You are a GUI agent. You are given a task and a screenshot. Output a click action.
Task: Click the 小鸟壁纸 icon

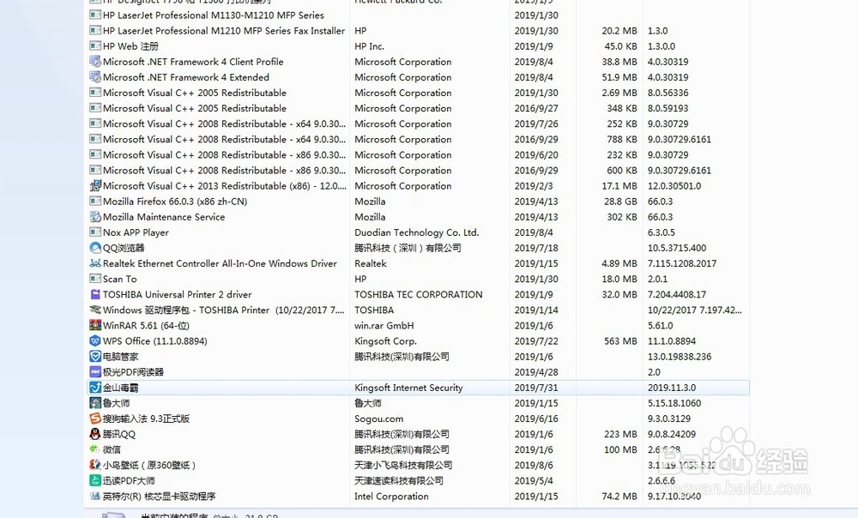click(95, 465)
